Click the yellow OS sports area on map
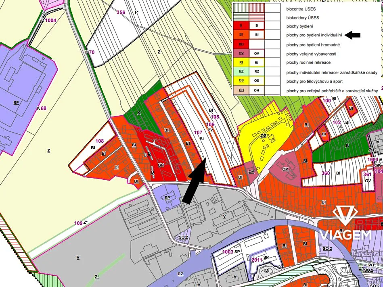The height and width of the screenshot is (287, 383). pos(263,136)
